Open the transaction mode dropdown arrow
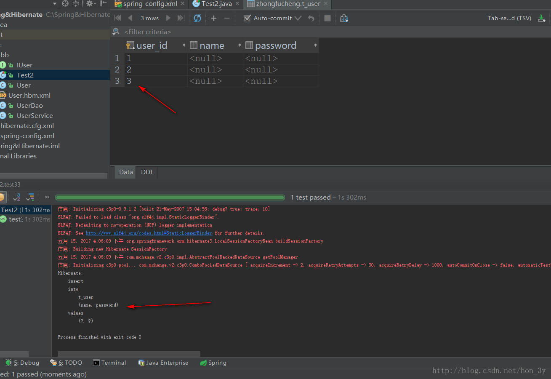 (298, 18)
